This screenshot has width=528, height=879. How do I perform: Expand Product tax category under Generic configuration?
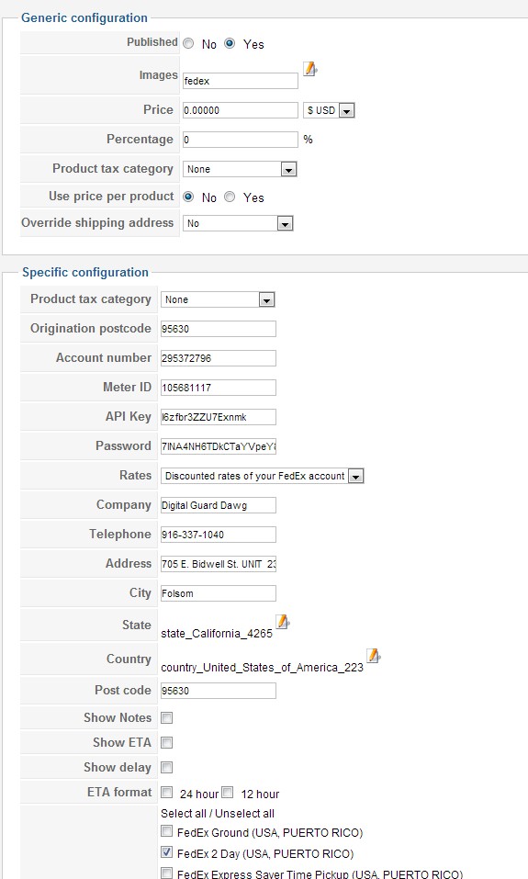coord(240,169)
